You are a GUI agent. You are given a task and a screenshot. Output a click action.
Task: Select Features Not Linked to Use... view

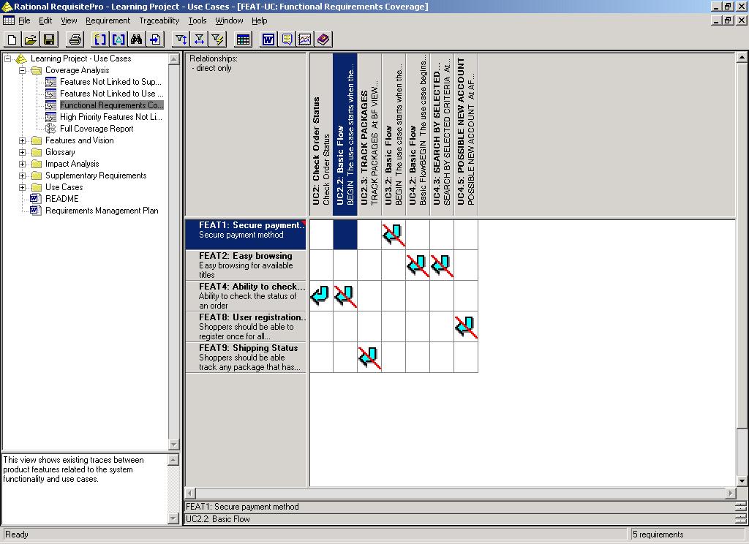111,94
